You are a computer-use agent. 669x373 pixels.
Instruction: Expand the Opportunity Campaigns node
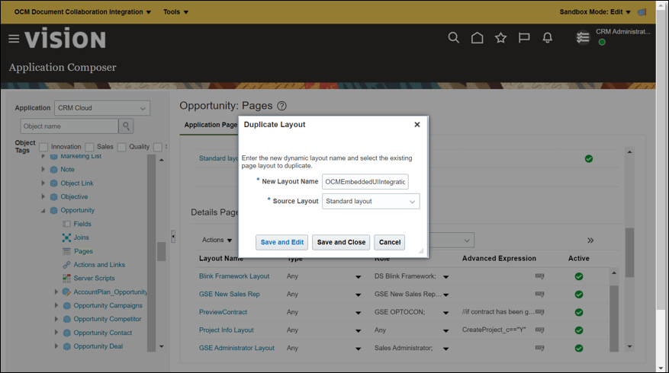56,305
